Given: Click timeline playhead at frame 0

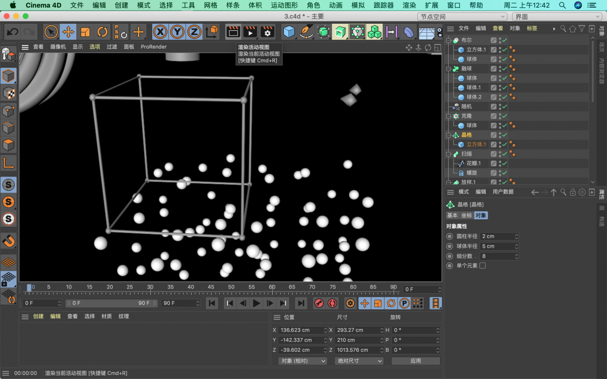Looking at the screenshot, I should [x=29, y=288].
